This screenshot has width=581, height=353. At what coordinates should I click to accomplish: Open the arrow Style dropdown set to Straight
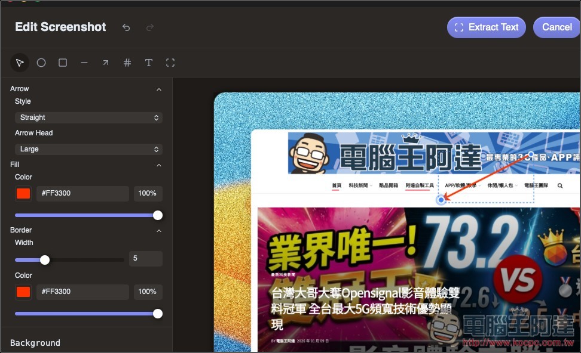(88, 117)
